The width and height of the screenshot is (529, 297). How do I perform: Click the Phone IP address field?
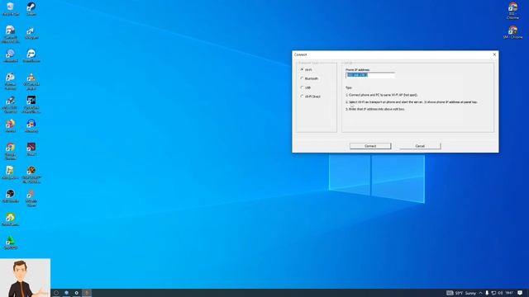(370, 75)
